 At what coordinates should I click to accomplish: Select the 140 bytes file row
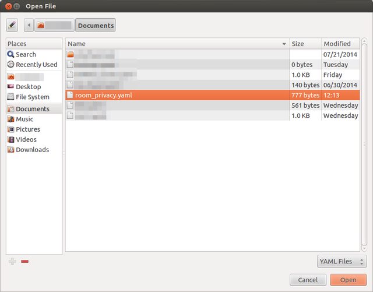pos(213,85)
